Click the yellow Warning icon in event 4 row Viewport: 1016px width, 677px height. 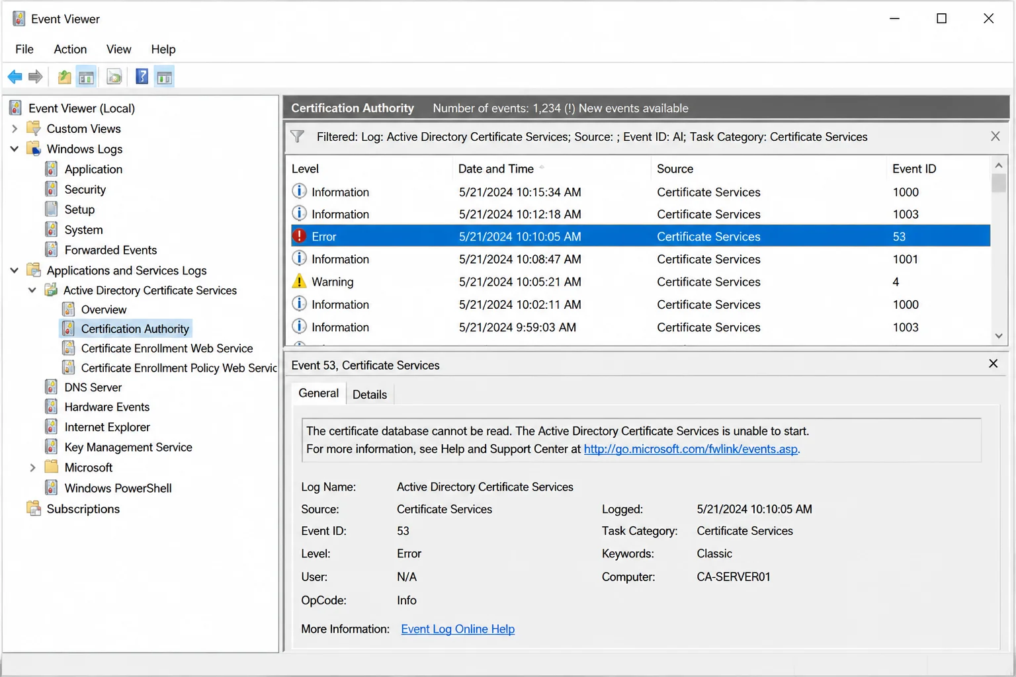(299, 281)
